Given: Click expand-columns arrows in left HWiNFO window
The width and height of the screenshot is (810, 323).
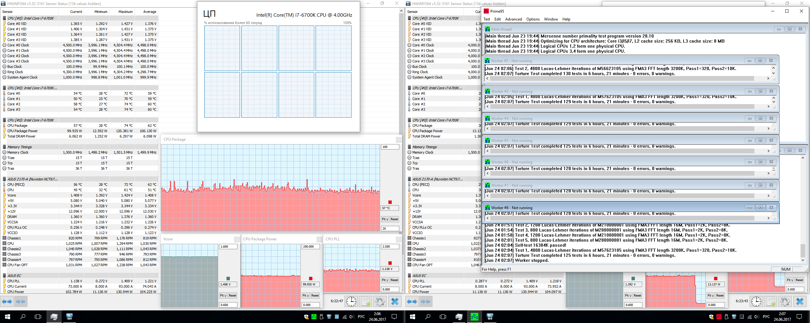Looking at the screenshot, I should click(x=7, y=302).
